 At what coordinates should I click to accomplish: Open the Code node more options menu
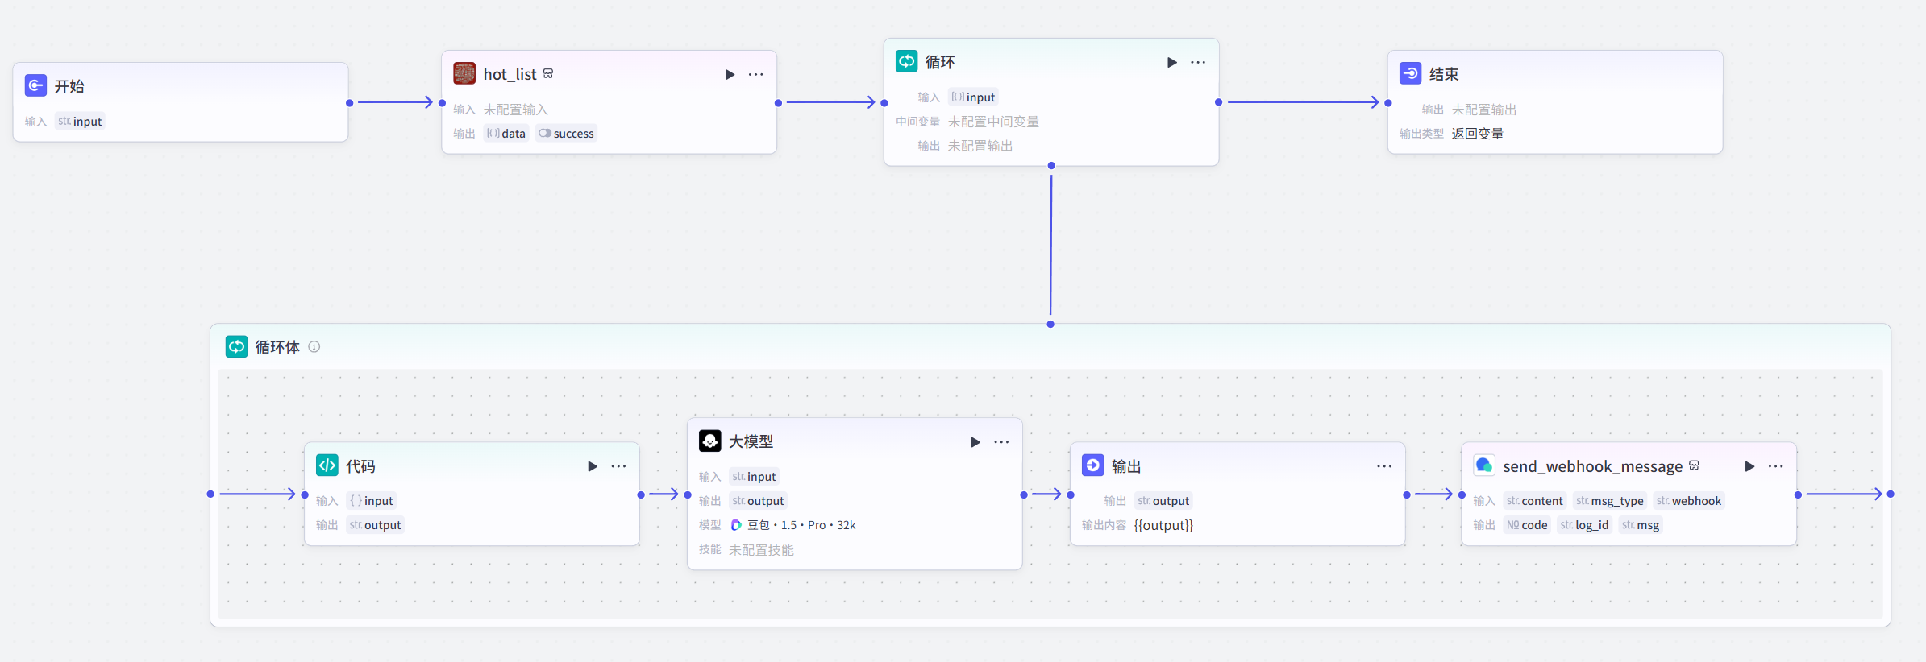618,466
